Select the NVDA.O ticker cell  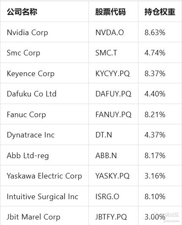[x=110, y=33]
